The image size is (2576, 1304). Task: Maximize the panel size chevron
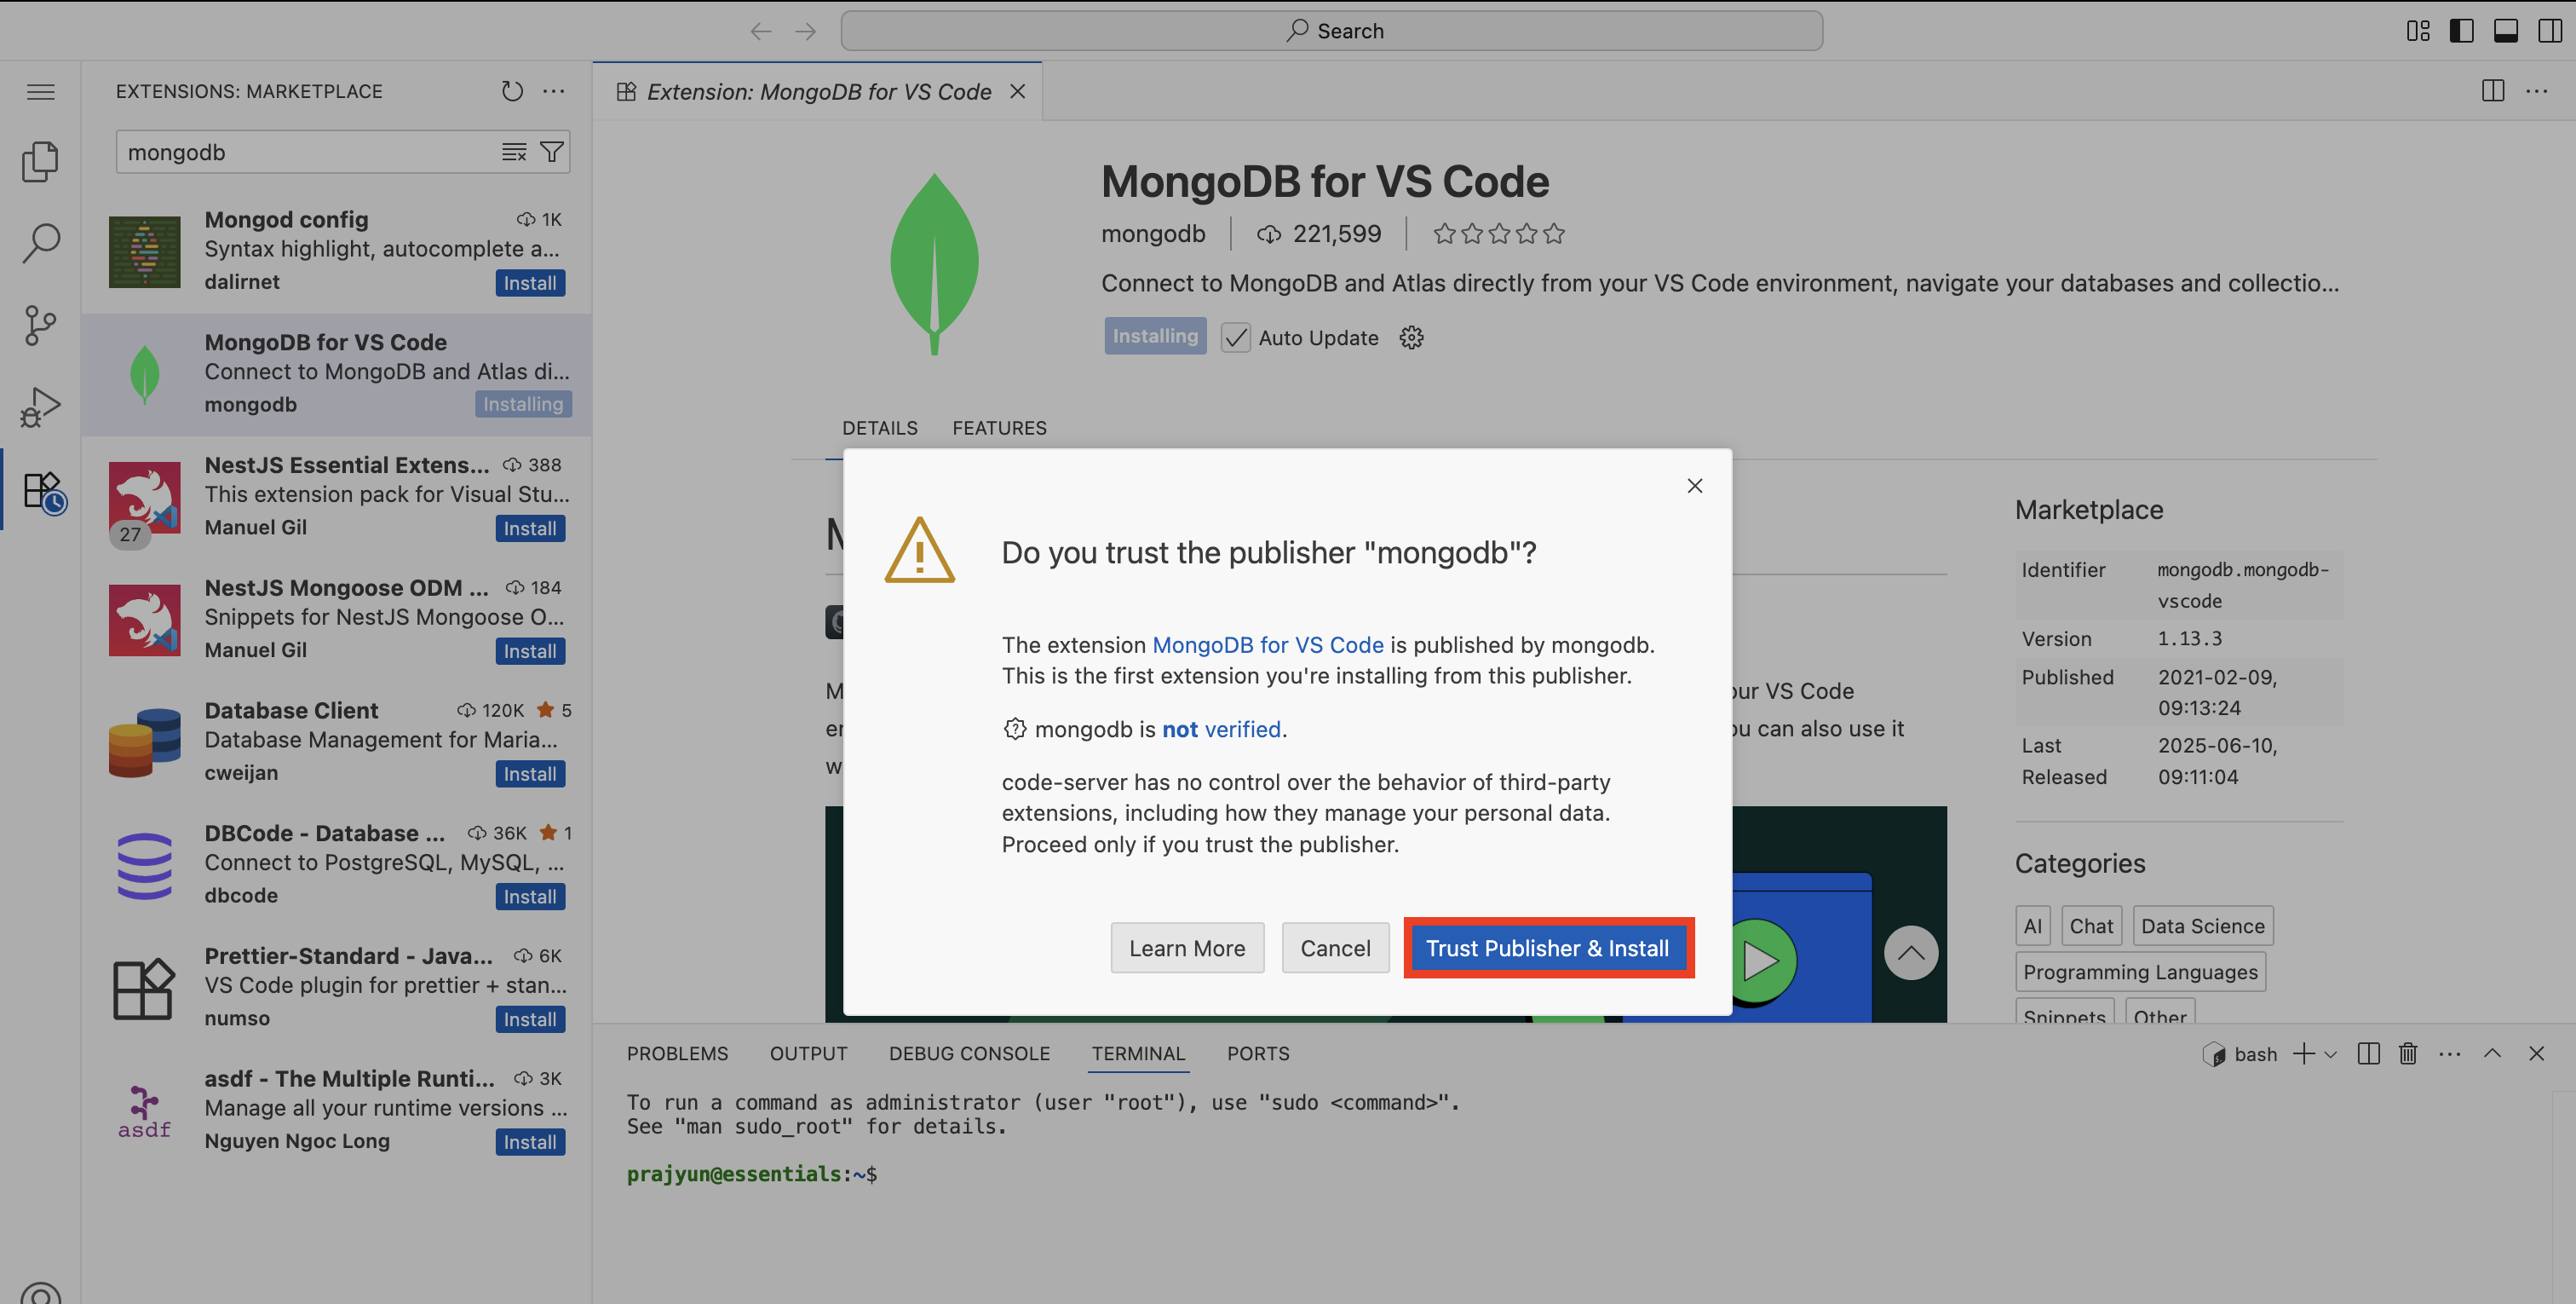point(2492,1053)
